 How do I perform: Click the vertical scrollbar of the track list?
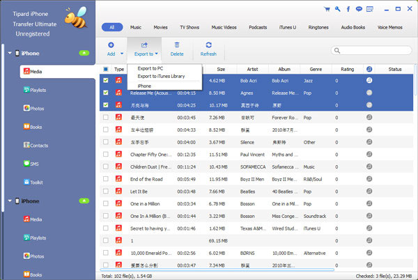pos(415,80)
